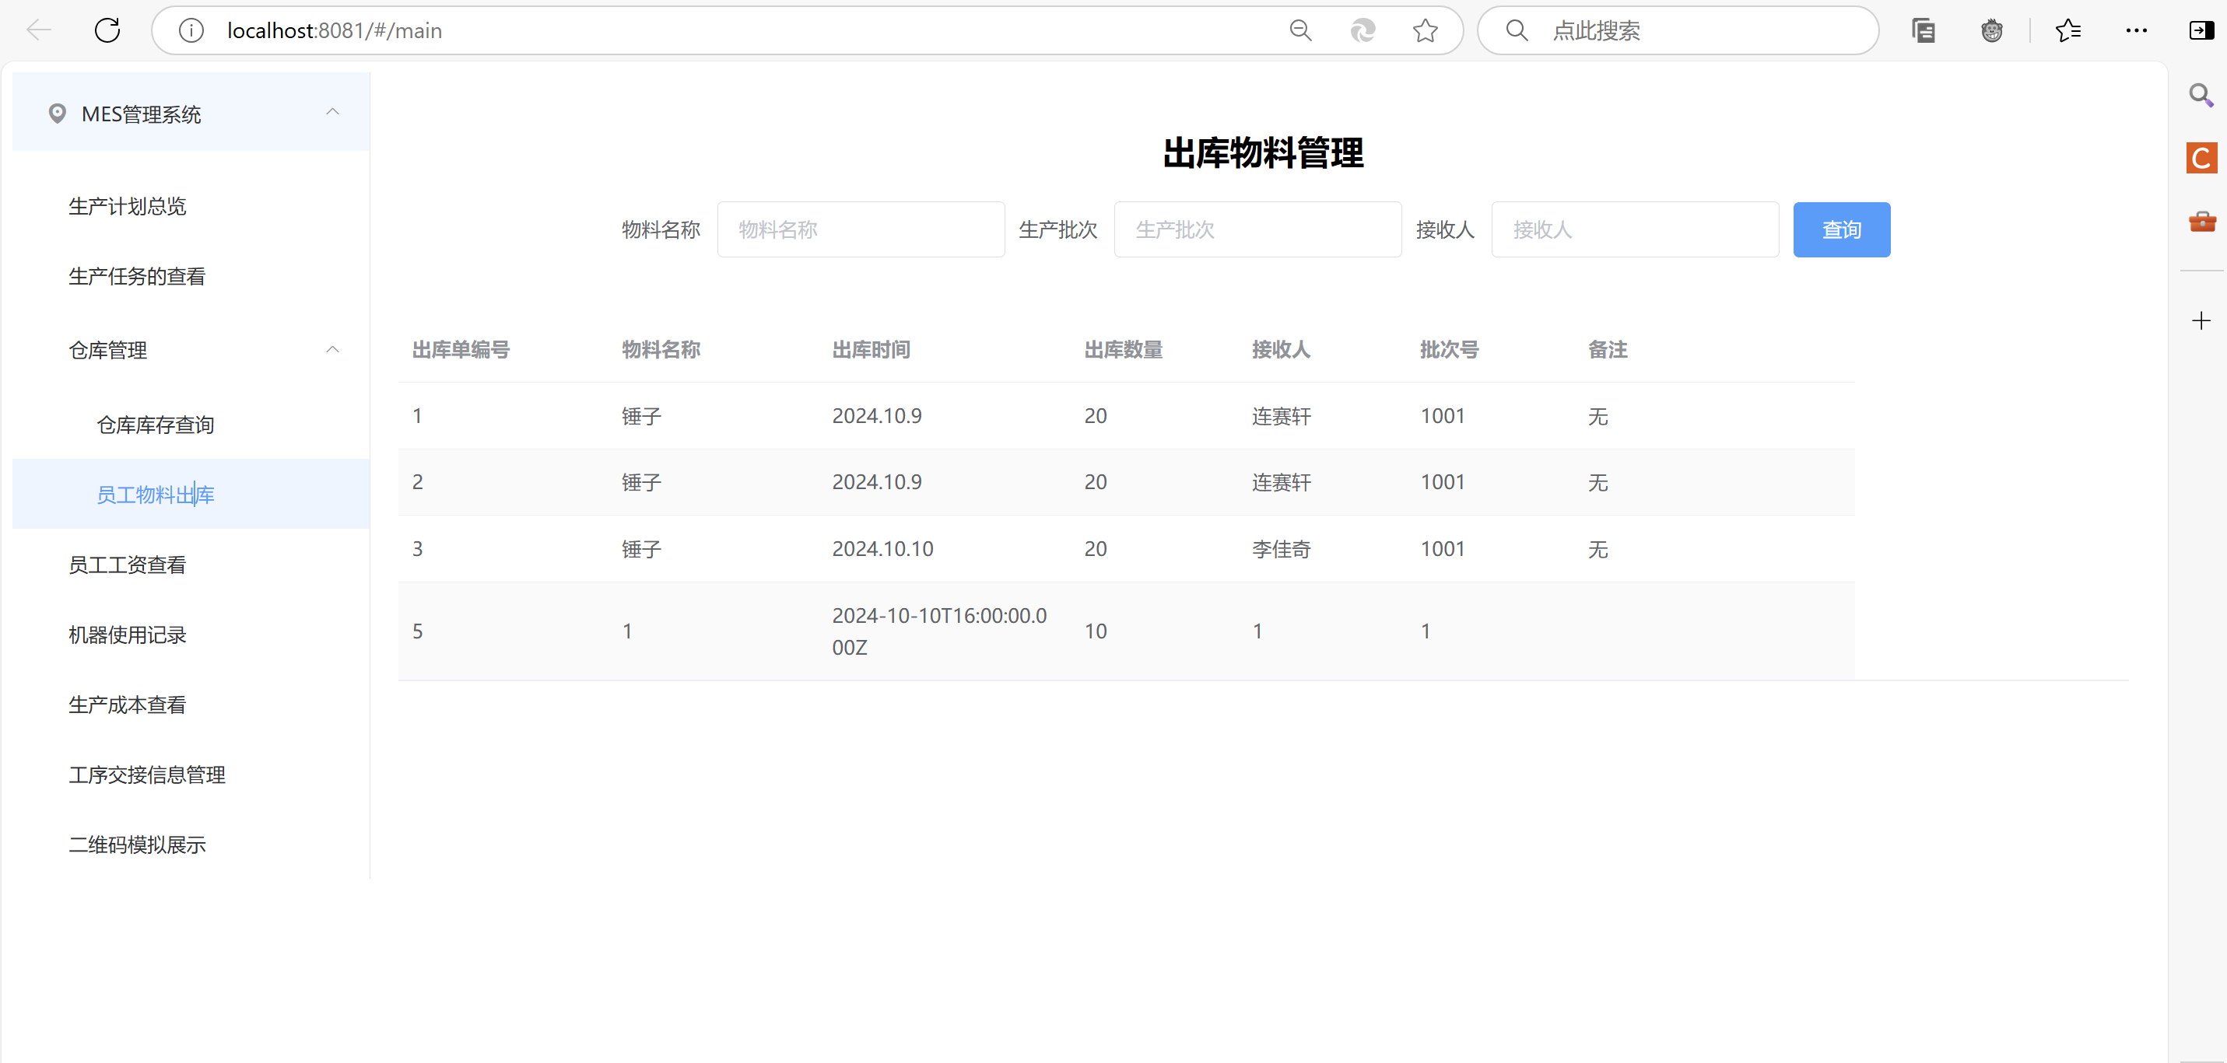Collapse the MES管理系统 menu chevron
This screenshot has height=1063, width=2227.
[332, 112]
